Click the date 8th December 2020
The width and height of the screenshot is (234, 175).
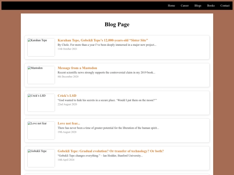tap(68, 76)
